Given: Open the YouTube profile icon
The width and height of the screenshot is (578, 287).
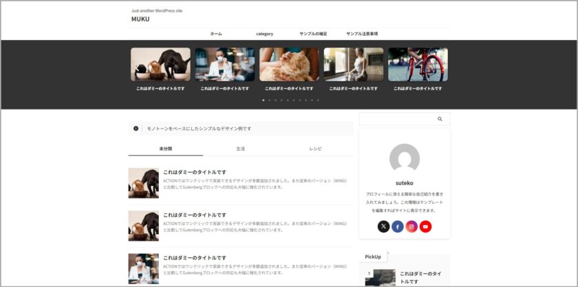Looking at the screenshot, I should pyautogui.click(x=425, y=226).
